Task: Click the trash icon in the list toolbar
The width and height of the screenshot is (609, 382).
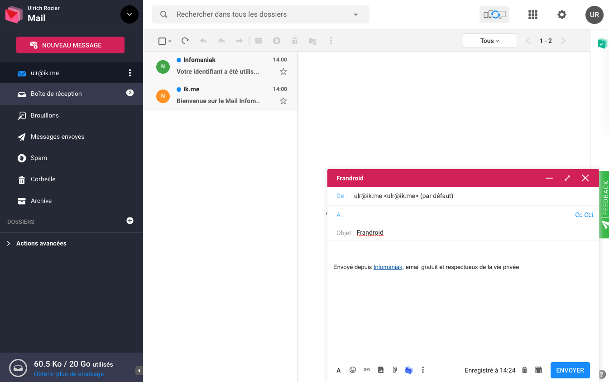Action: (295, 41)
